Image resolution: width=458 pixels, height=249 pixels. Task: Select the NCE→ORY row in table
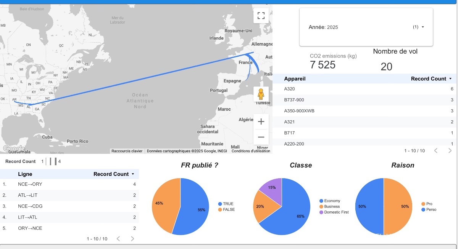tap(69, 184)
